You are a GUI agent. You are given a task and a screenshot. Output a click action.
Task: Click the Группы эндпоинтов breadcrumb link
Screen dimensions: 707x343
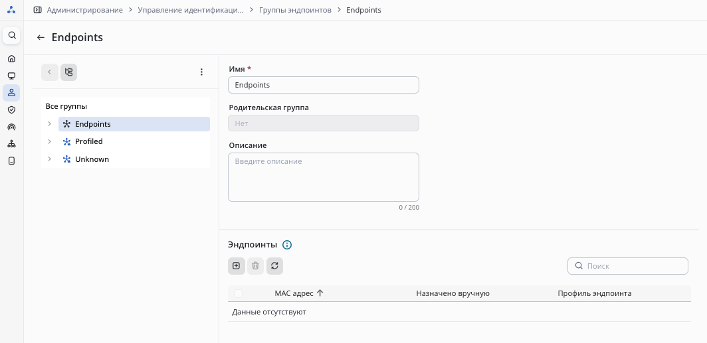tap(294, 10)
